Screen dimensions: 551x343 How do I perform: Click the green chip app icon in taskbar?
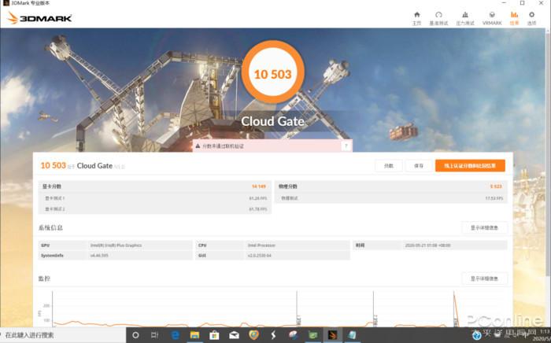(312, 335)
